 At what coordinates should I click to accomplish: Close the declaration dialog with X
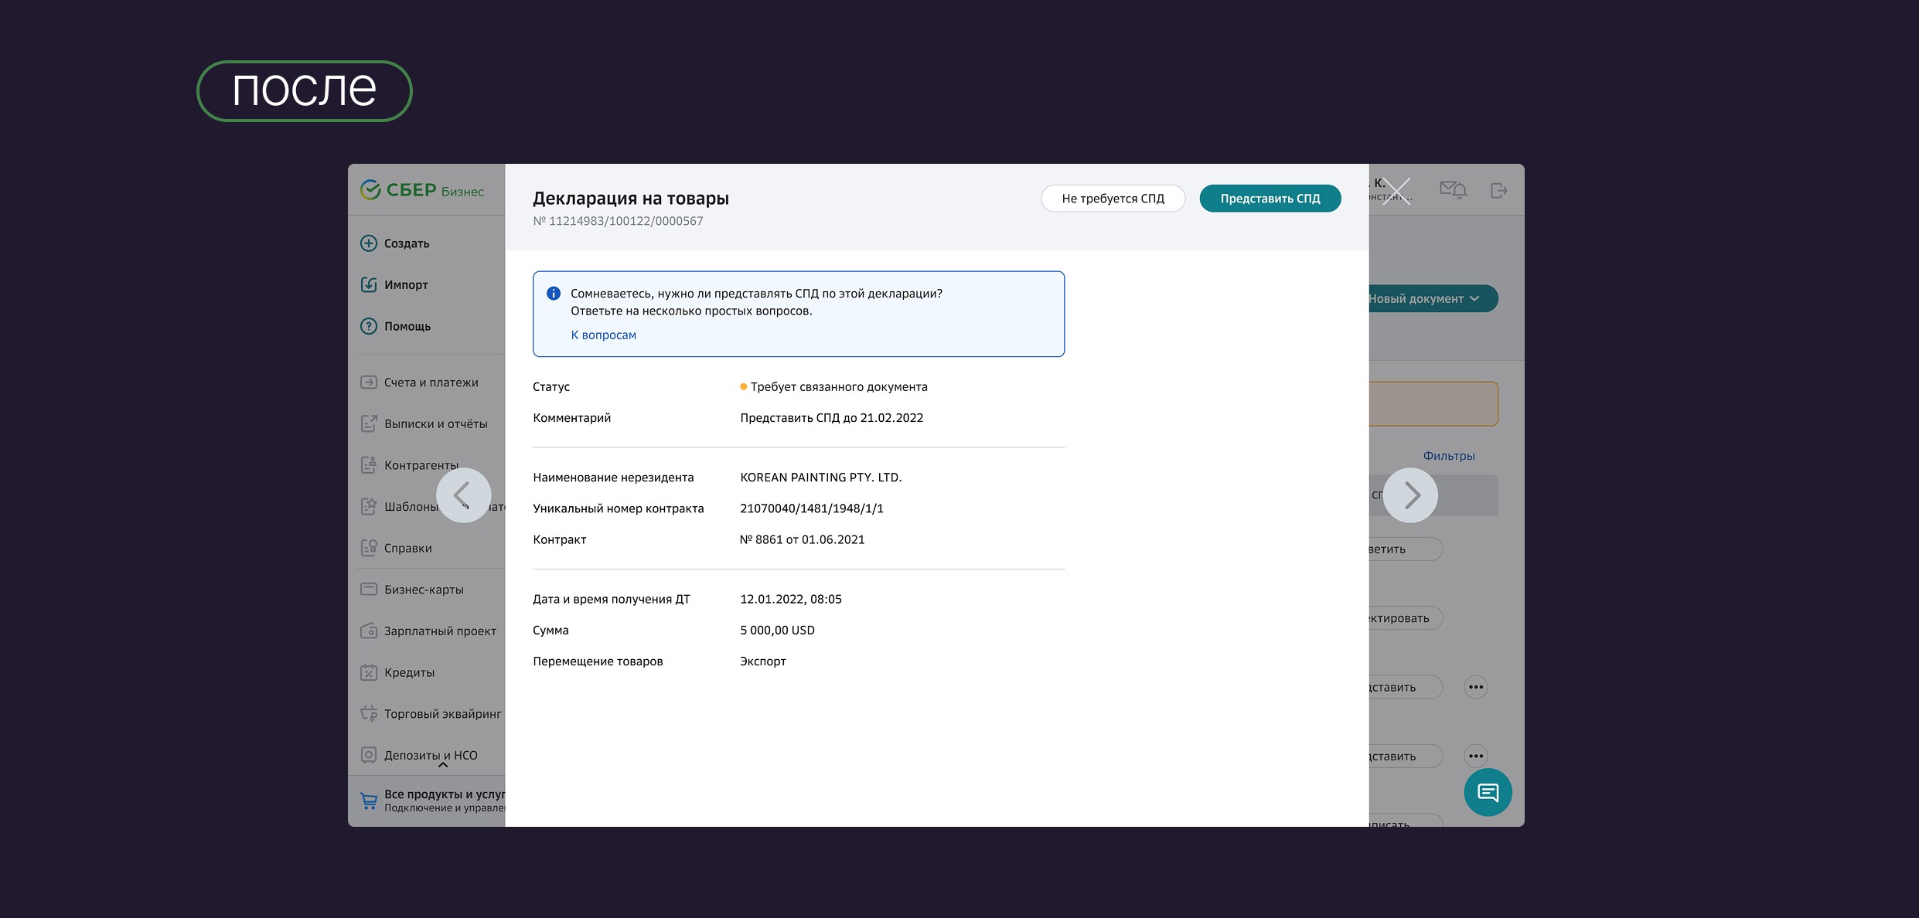point(1396,191)
